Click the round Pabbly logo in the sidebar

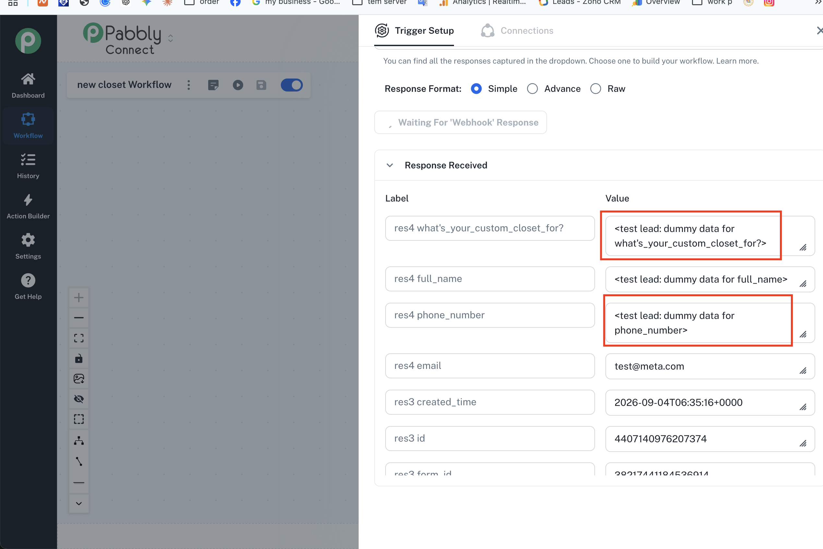coord(28,41)
